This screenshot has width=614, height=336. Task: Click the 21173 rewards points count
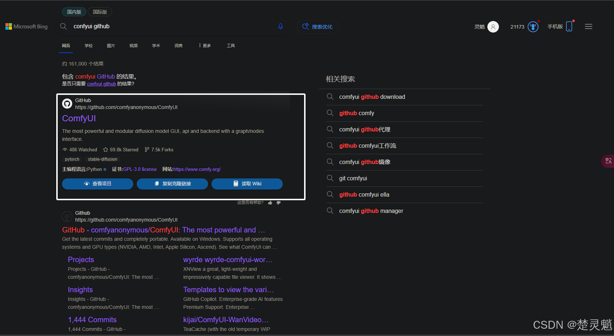[517, 27]
